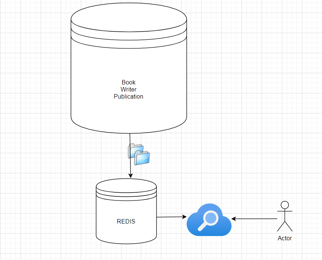
Task: Click the head circle of the Actor figure
Action: 285,204
